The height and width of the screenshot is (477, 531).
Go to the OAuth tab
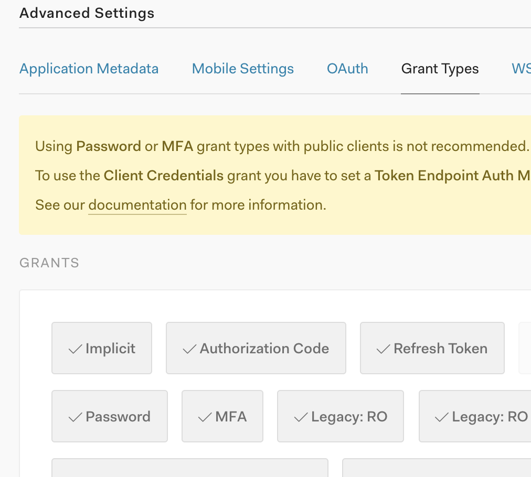coord(347,69)
